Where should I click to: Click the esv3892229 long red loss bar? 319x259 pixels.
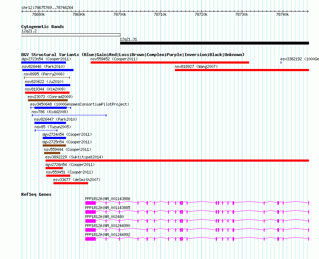[x=177, y=161]
